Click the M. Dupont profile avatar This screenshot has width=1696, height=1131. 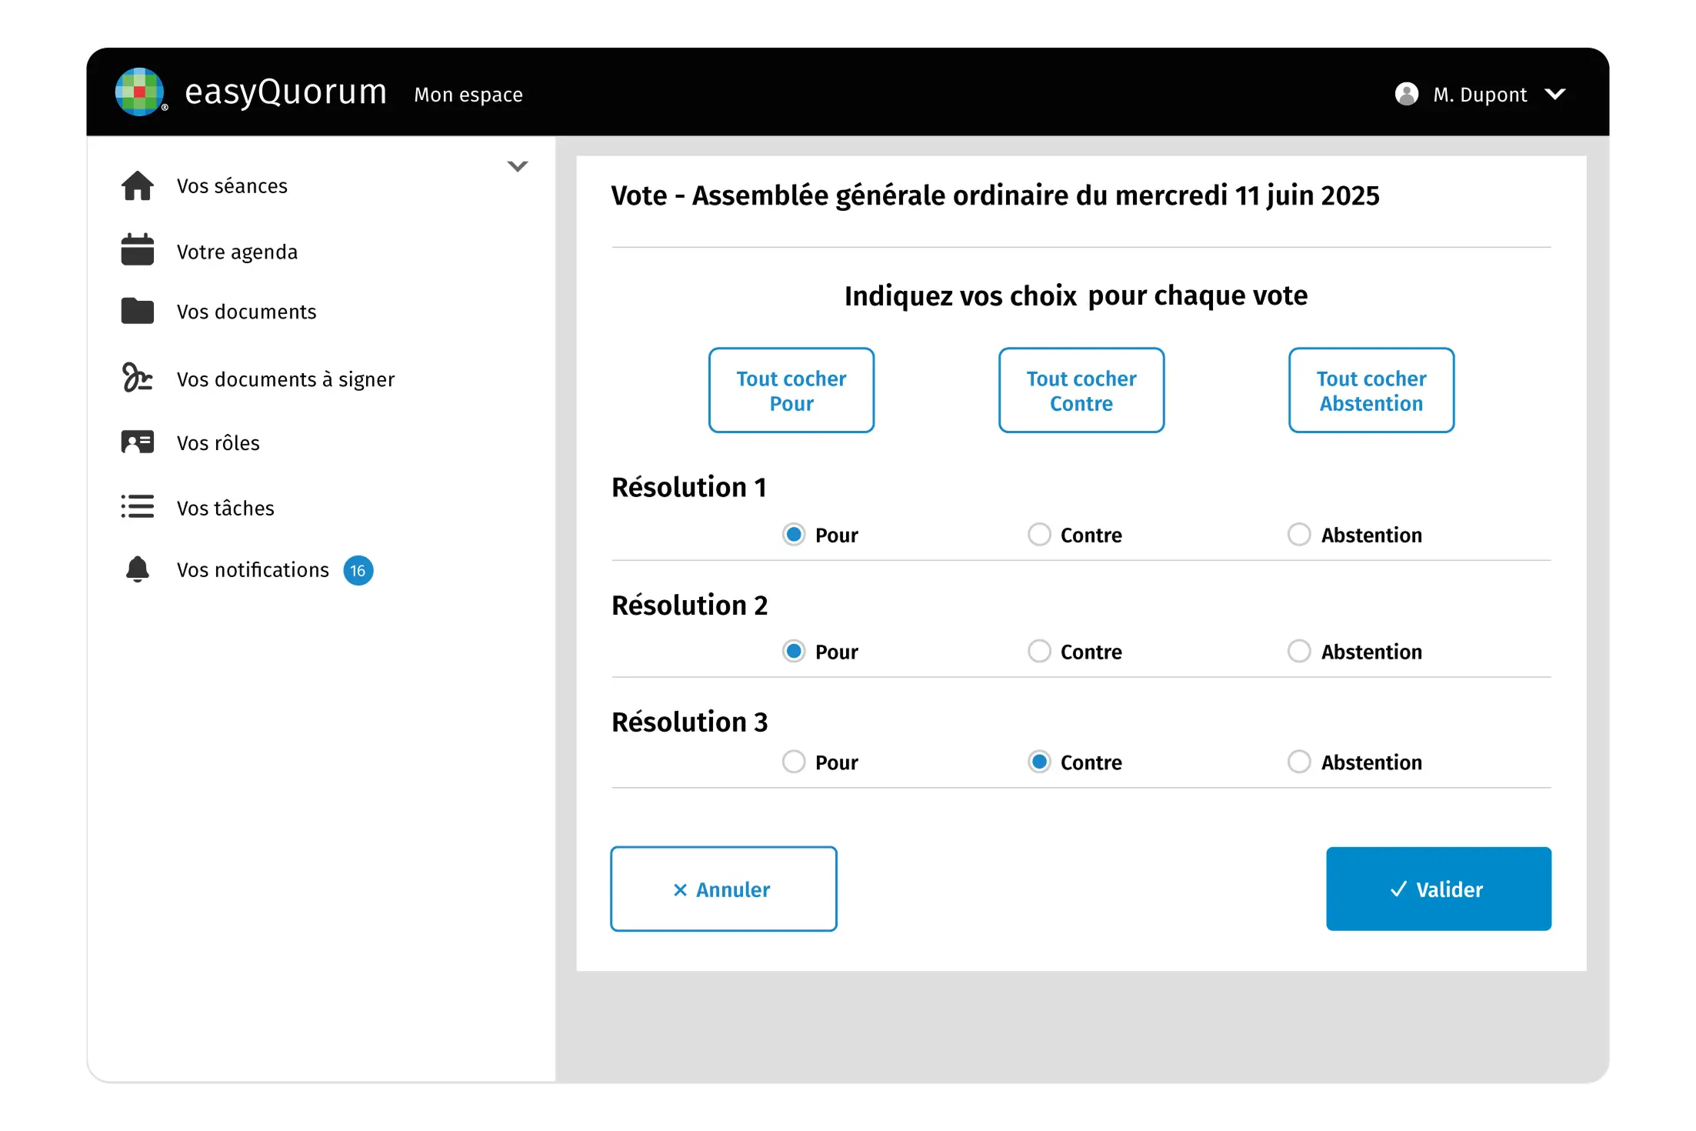point(1407,94)
